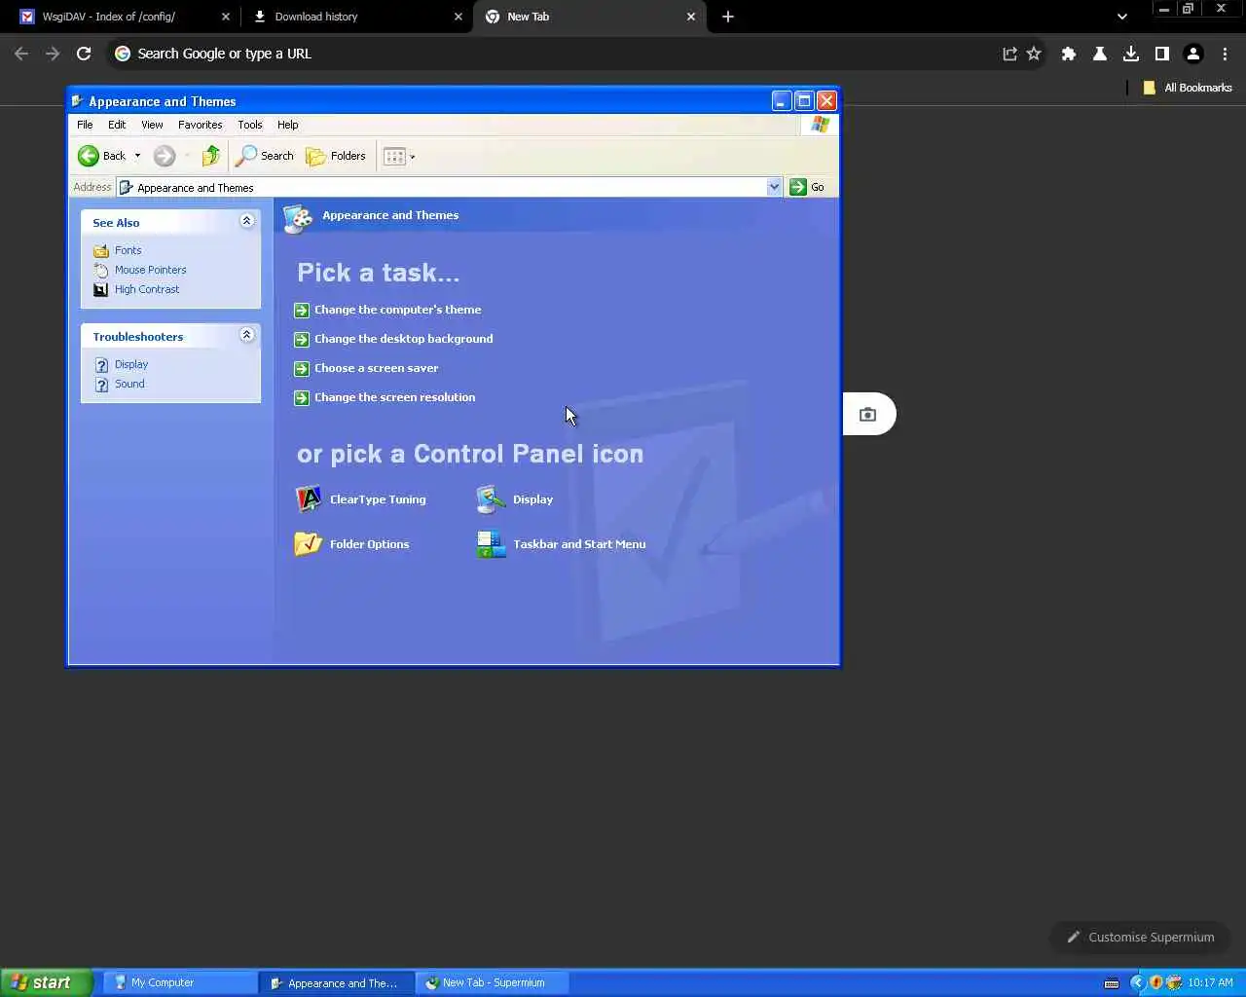
Task: Open the experiments flask icon
Action: (x=1100, y=54)
